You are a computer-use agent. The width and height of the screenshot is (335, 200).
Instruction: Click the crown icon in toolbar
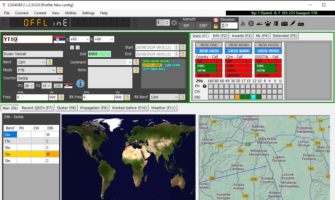pyautogui.click(x=268, y=23)
